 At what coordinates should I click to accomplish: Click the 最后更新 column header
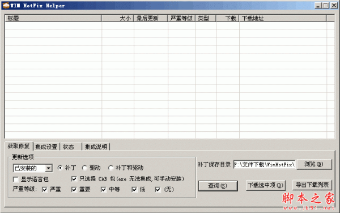coord(151,18)
